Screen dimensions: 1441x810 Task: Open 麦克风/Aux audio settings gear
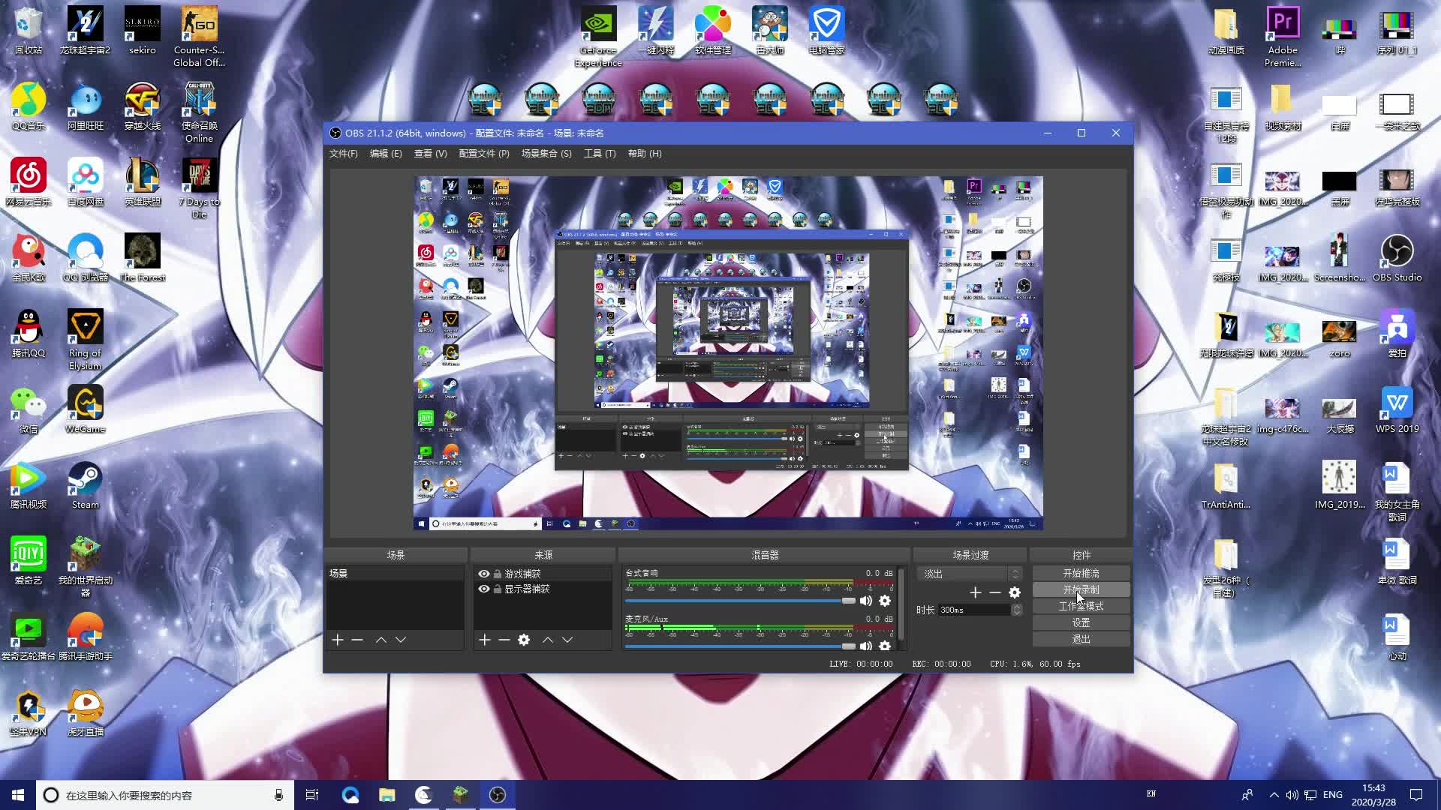(885, 646)
